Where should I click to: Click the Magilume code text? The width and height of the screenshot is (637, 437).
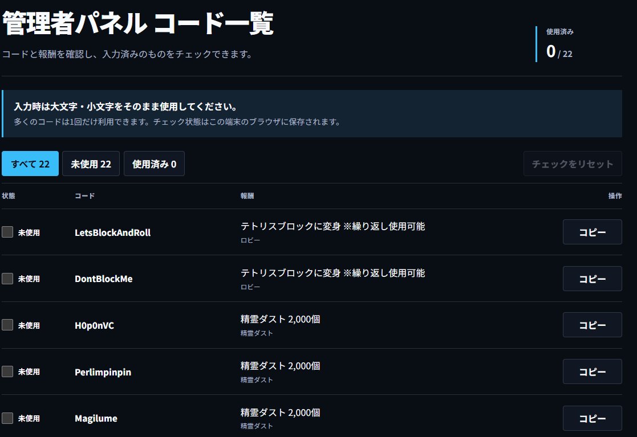point(96,418)
